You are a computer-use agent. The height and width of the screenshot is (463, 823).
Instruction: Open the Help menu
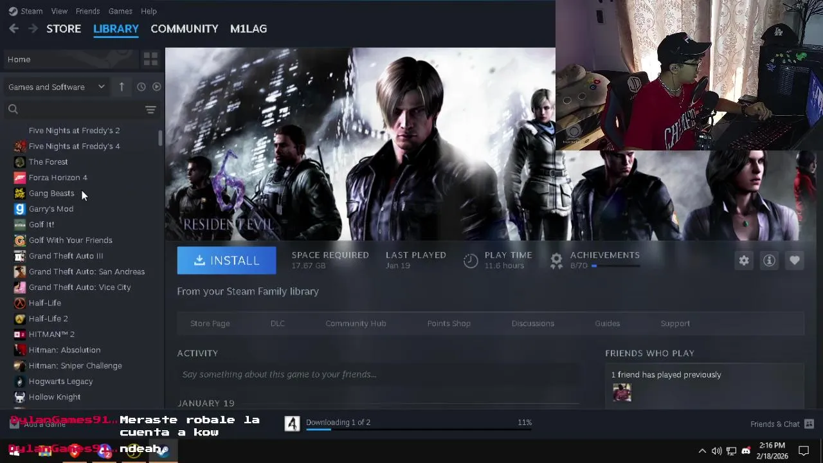149,11
